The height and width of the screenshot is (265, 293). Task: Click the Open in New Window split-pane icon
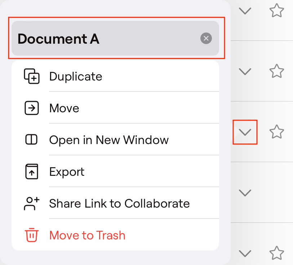[x=32, y=140]
